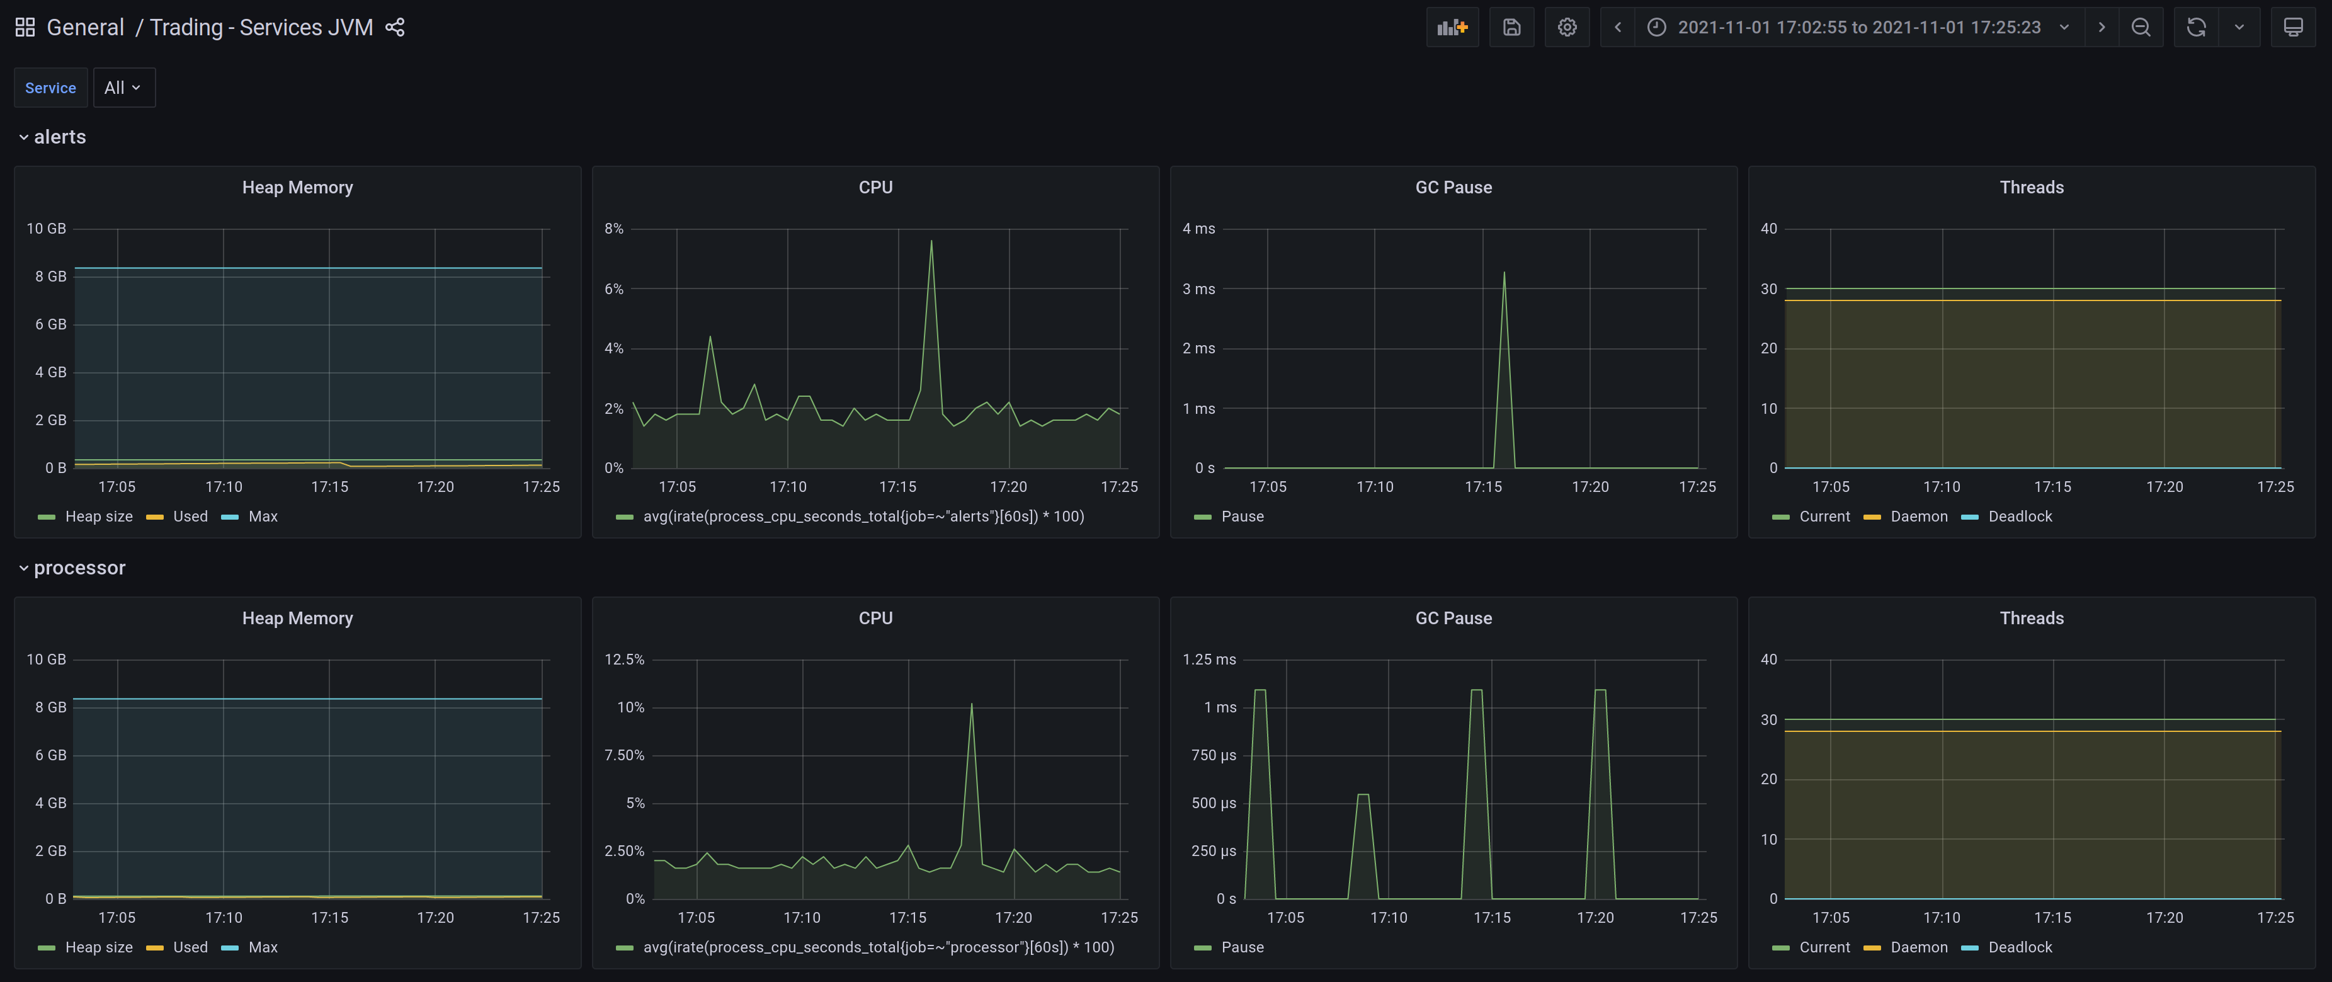Toggle Daemon series in alerts Threads legend
This screenshot has width=2332, height=982.
tap(1918, 517)
